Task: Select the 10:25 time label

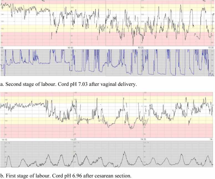Action: (x=140, y=48)
